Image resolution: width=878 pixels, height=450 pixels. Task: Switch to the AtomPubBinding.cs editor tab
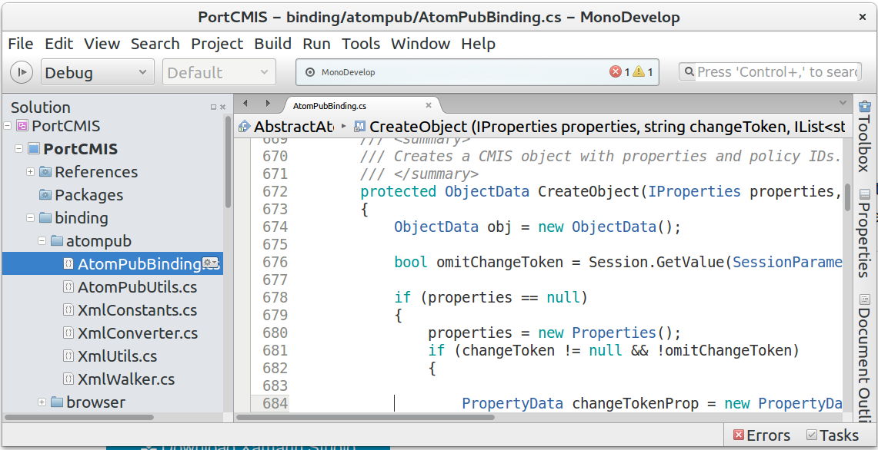(362, 105)
